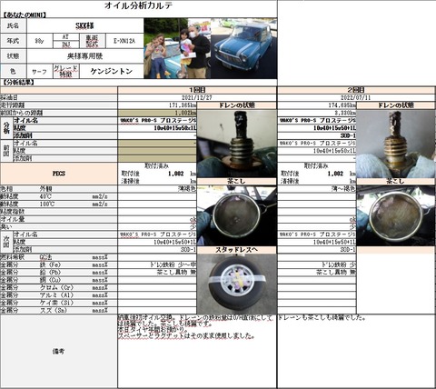Click the 前回からの距離 row label
Image resolution: width=436 pixels, height=389 pixels.
[x=22, y=113]
